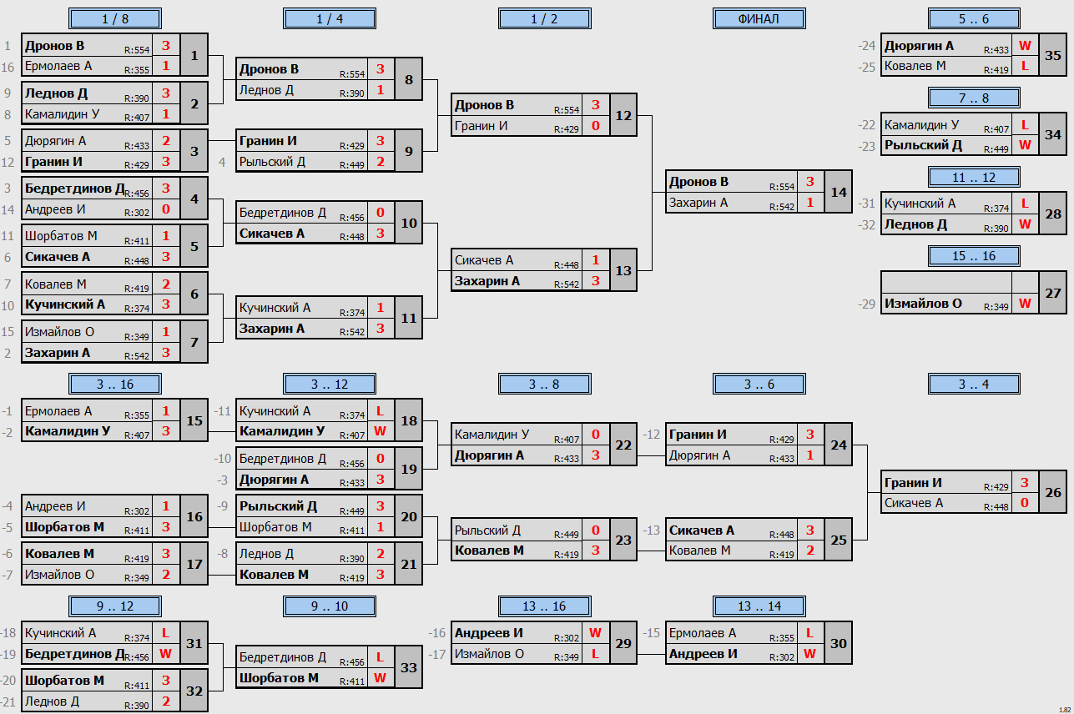This screenshot has height=714, width=1074.
Task: Select Ковалев М in match 25
Action: (x=699, y=551)
